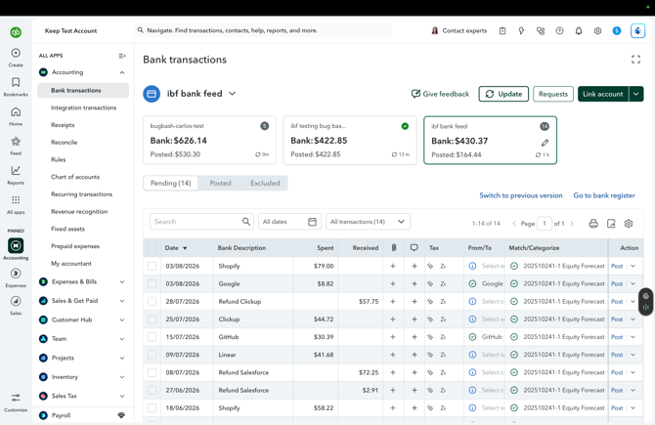This screenshot has height=425, width=655.
Task: Check the Google $8.82 transaction
Action: (x=153, y=284)
